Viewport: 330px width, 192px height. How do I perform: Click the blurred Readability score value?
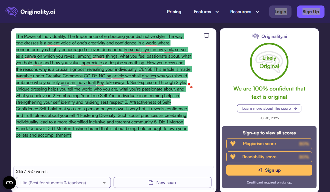pyautogui.click(x=304, y=157)
